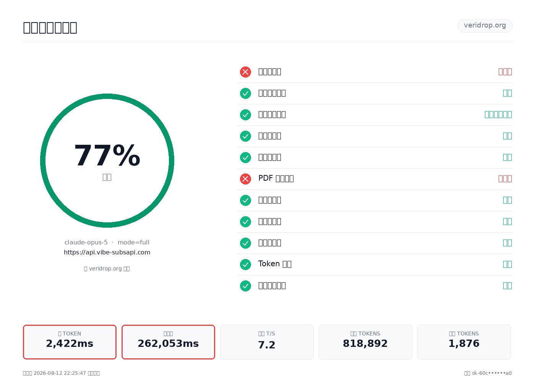
Task: Click the 818,892 TOKENS card
Action: click(365, 342)
